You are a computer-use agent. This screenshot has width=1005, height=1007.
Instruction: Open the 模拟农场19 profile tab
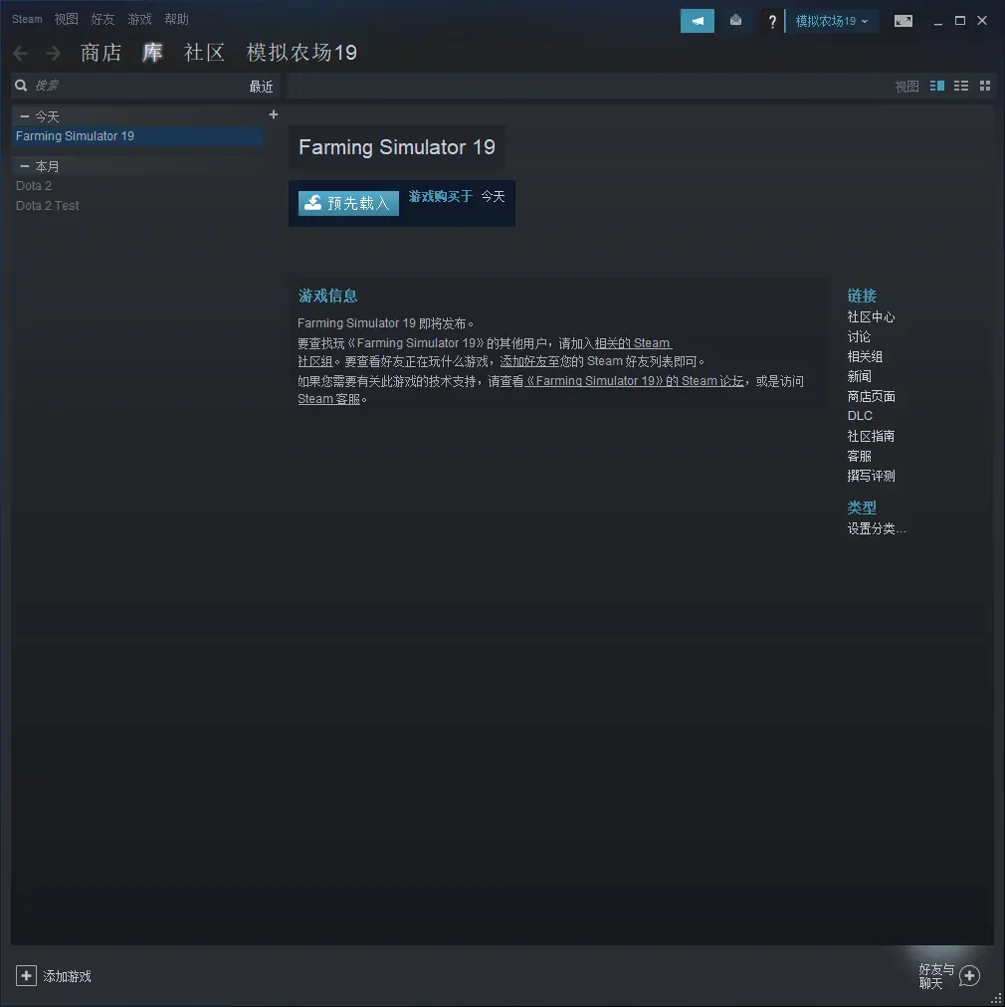(x=301, y=53)
